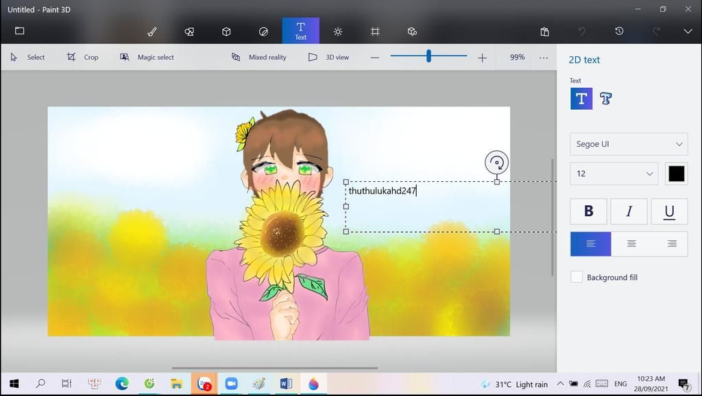Open File Explorer from taskbar
The height and width of the screenshot is (396, 702).
[176, 384]
